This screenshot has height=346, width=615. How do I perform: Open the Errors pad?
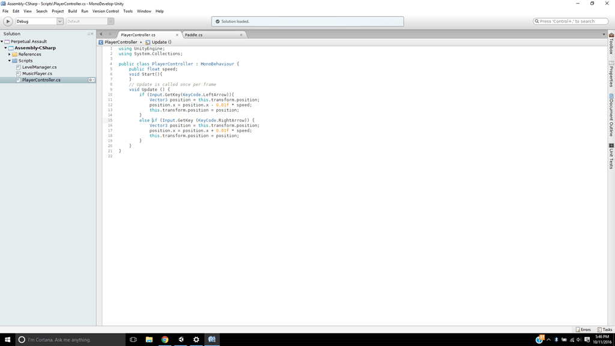point(583,329)
